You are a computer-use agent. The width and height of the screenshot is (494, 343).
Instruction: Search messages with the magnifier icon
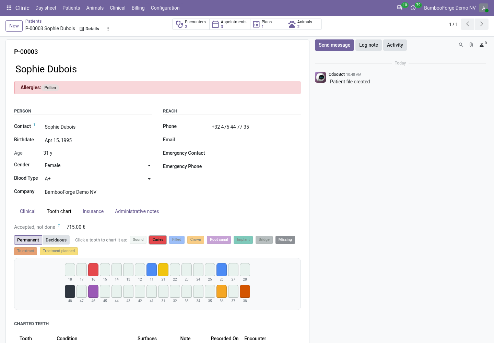(461, 45)
